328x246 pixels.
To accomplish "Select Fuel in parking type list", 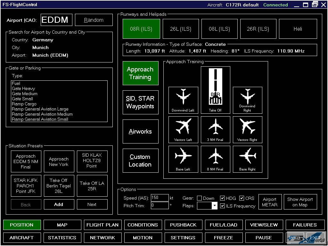I will [59, 83].
